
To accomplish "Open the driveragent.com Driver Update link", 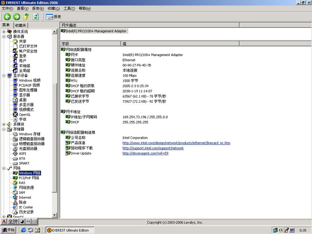I will (145, 153).
